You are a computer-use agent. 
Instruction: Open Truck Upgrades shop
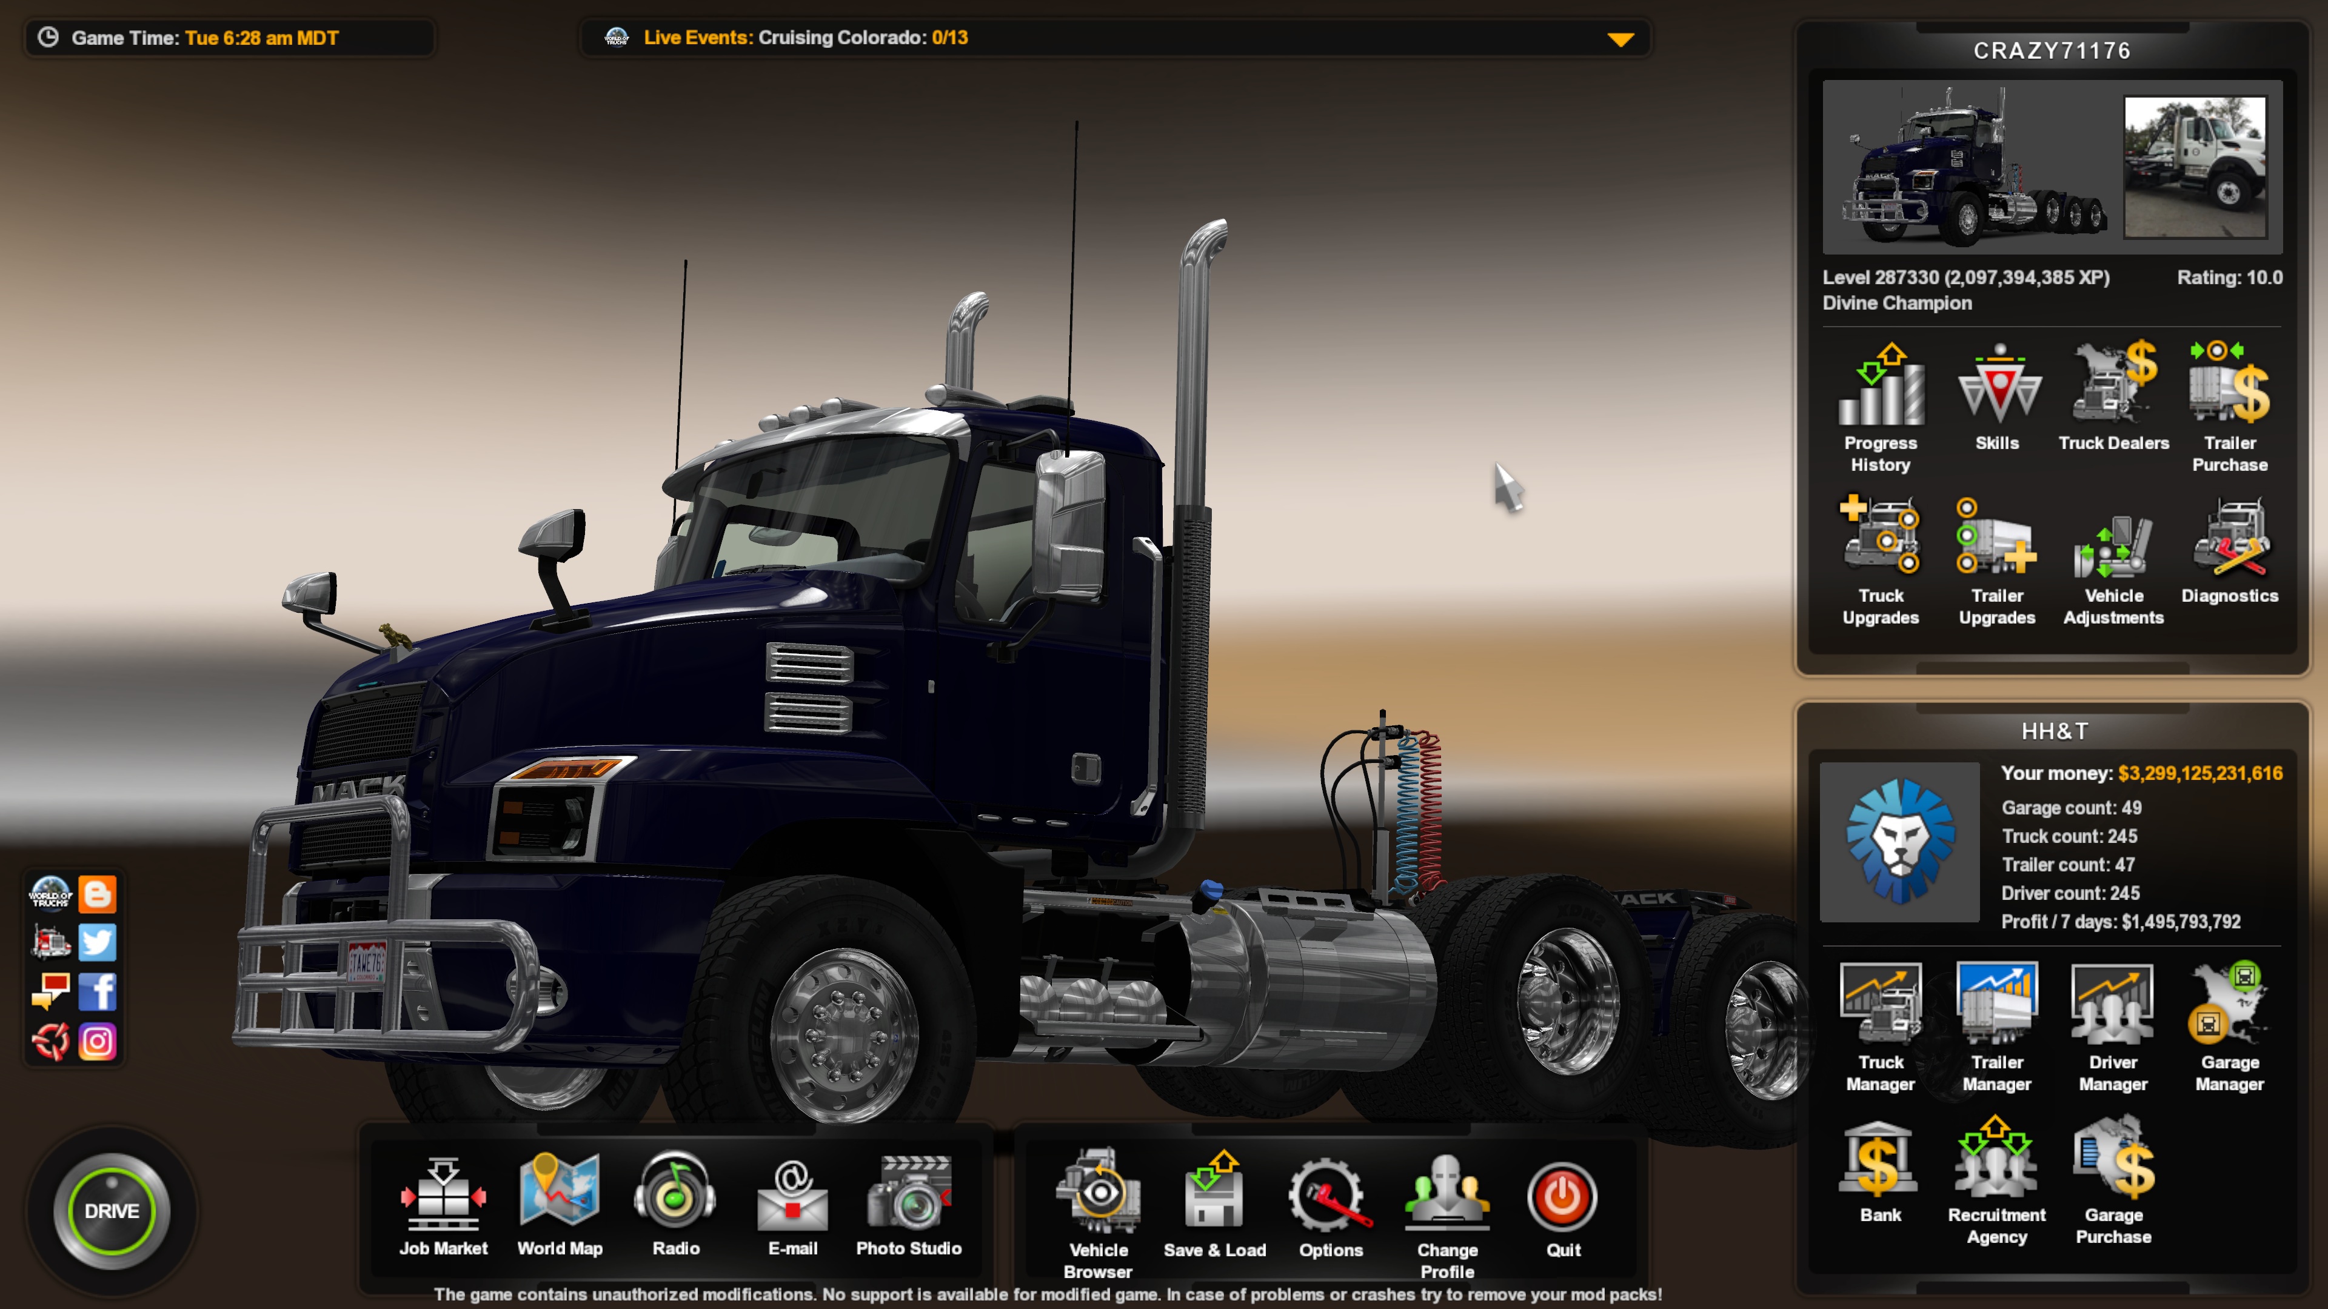pos(1881,561)
